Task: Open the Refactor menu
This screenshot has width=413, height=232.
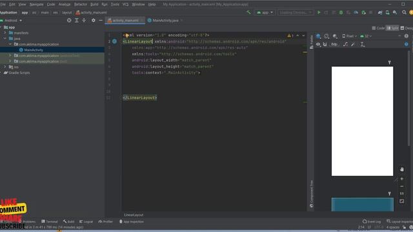Action: click(81, 5)
